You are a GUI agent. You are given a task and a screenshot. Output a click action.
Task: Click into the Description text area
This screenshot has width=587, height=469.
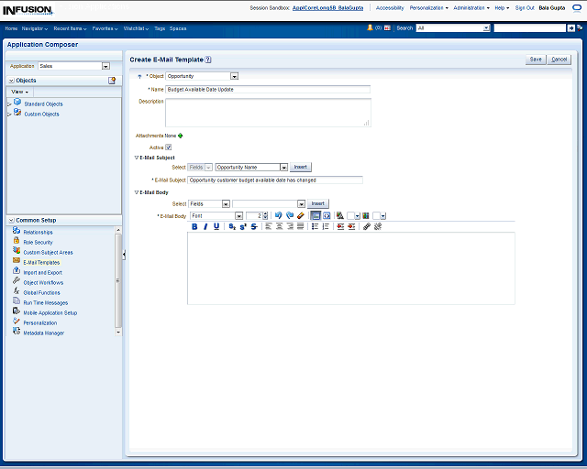click(267, 112)
